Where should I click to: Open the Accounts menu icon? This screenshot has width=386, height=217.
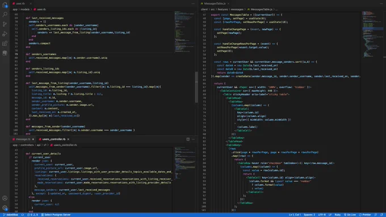(5, 198)
